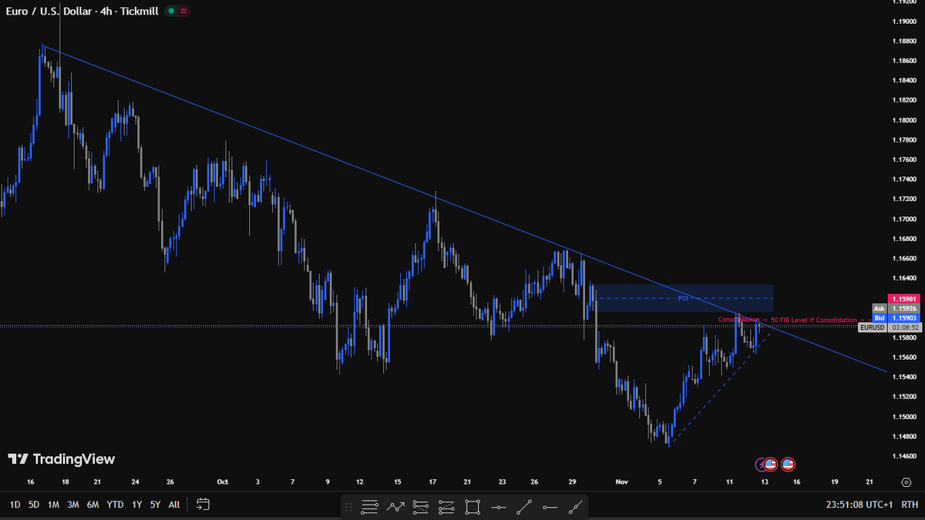The image size is (925, 520).
Task: Set chart range to 1M
Action: (x=53, y=505)
